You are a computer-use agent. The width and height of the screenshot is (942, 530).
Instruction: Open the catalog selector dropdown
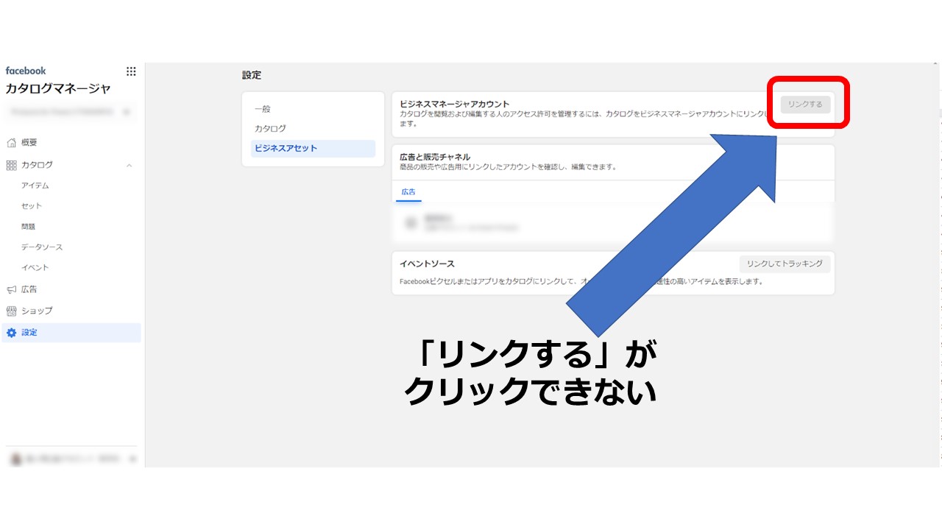click(x=71, y=112)
